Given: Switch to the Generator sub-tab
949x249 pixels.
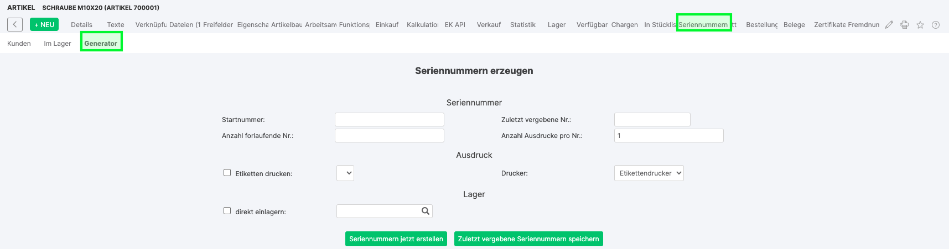Looking at the screenshot, I should click(x=101, y=43).
